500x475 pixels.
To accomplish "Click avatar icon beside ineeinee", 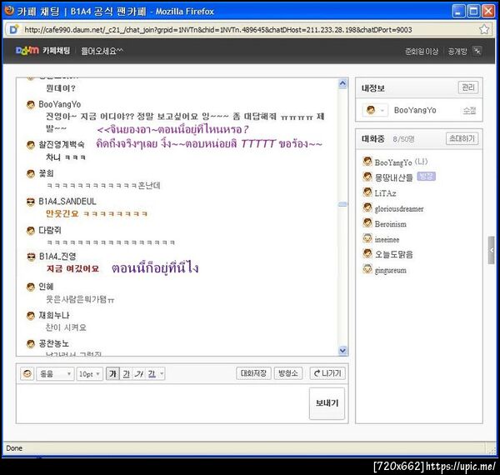I will (367, 238).
